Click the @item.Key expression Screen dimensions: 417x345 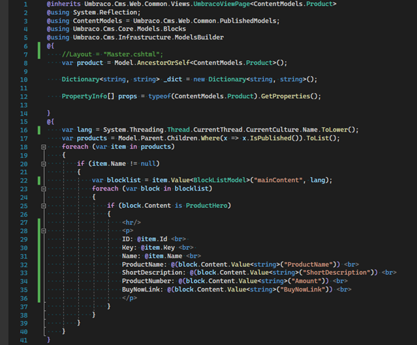coord(158,247)
